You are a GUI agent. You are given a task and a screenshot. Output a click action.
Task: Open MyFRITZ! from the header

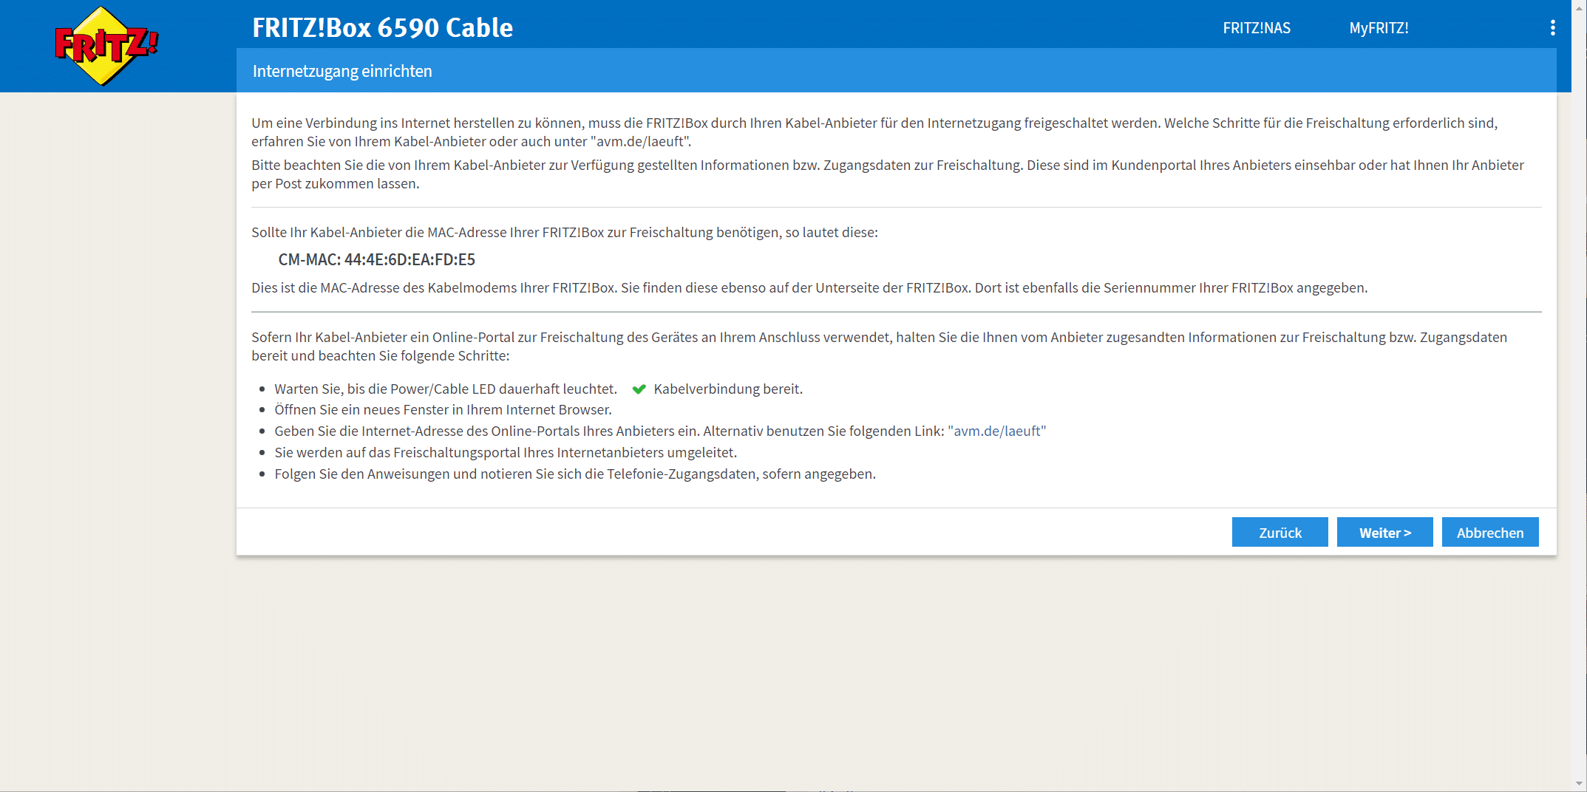1379,28
